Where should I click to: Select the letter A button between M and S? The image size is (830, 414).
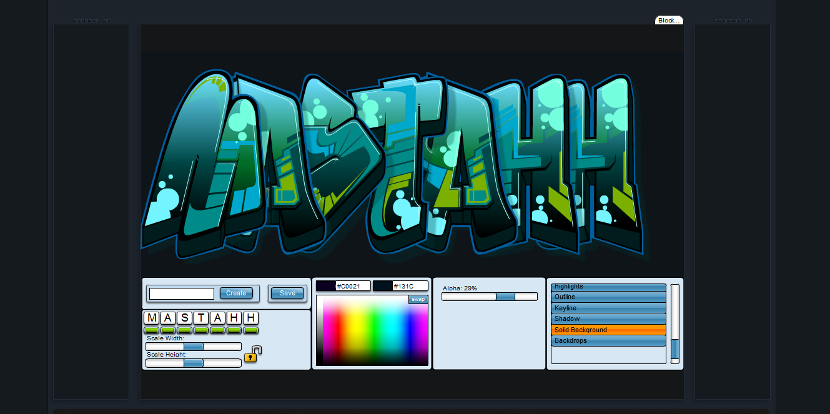pos(168,318)
